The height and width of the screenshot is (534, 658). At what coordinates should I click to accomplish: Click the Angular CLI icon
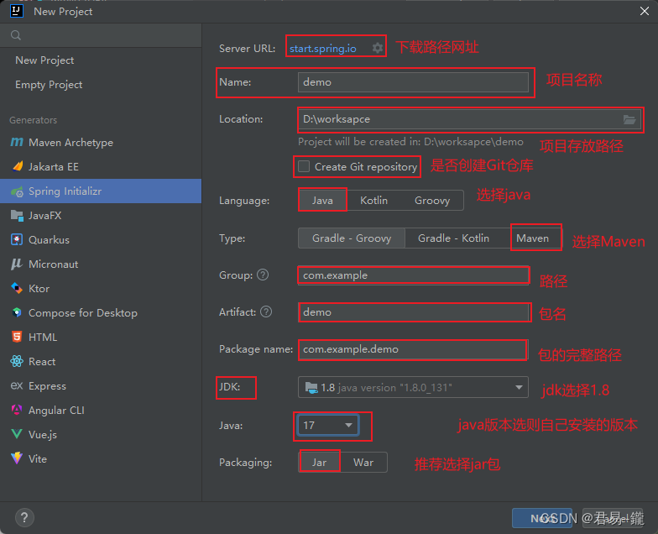coord(17,410)
